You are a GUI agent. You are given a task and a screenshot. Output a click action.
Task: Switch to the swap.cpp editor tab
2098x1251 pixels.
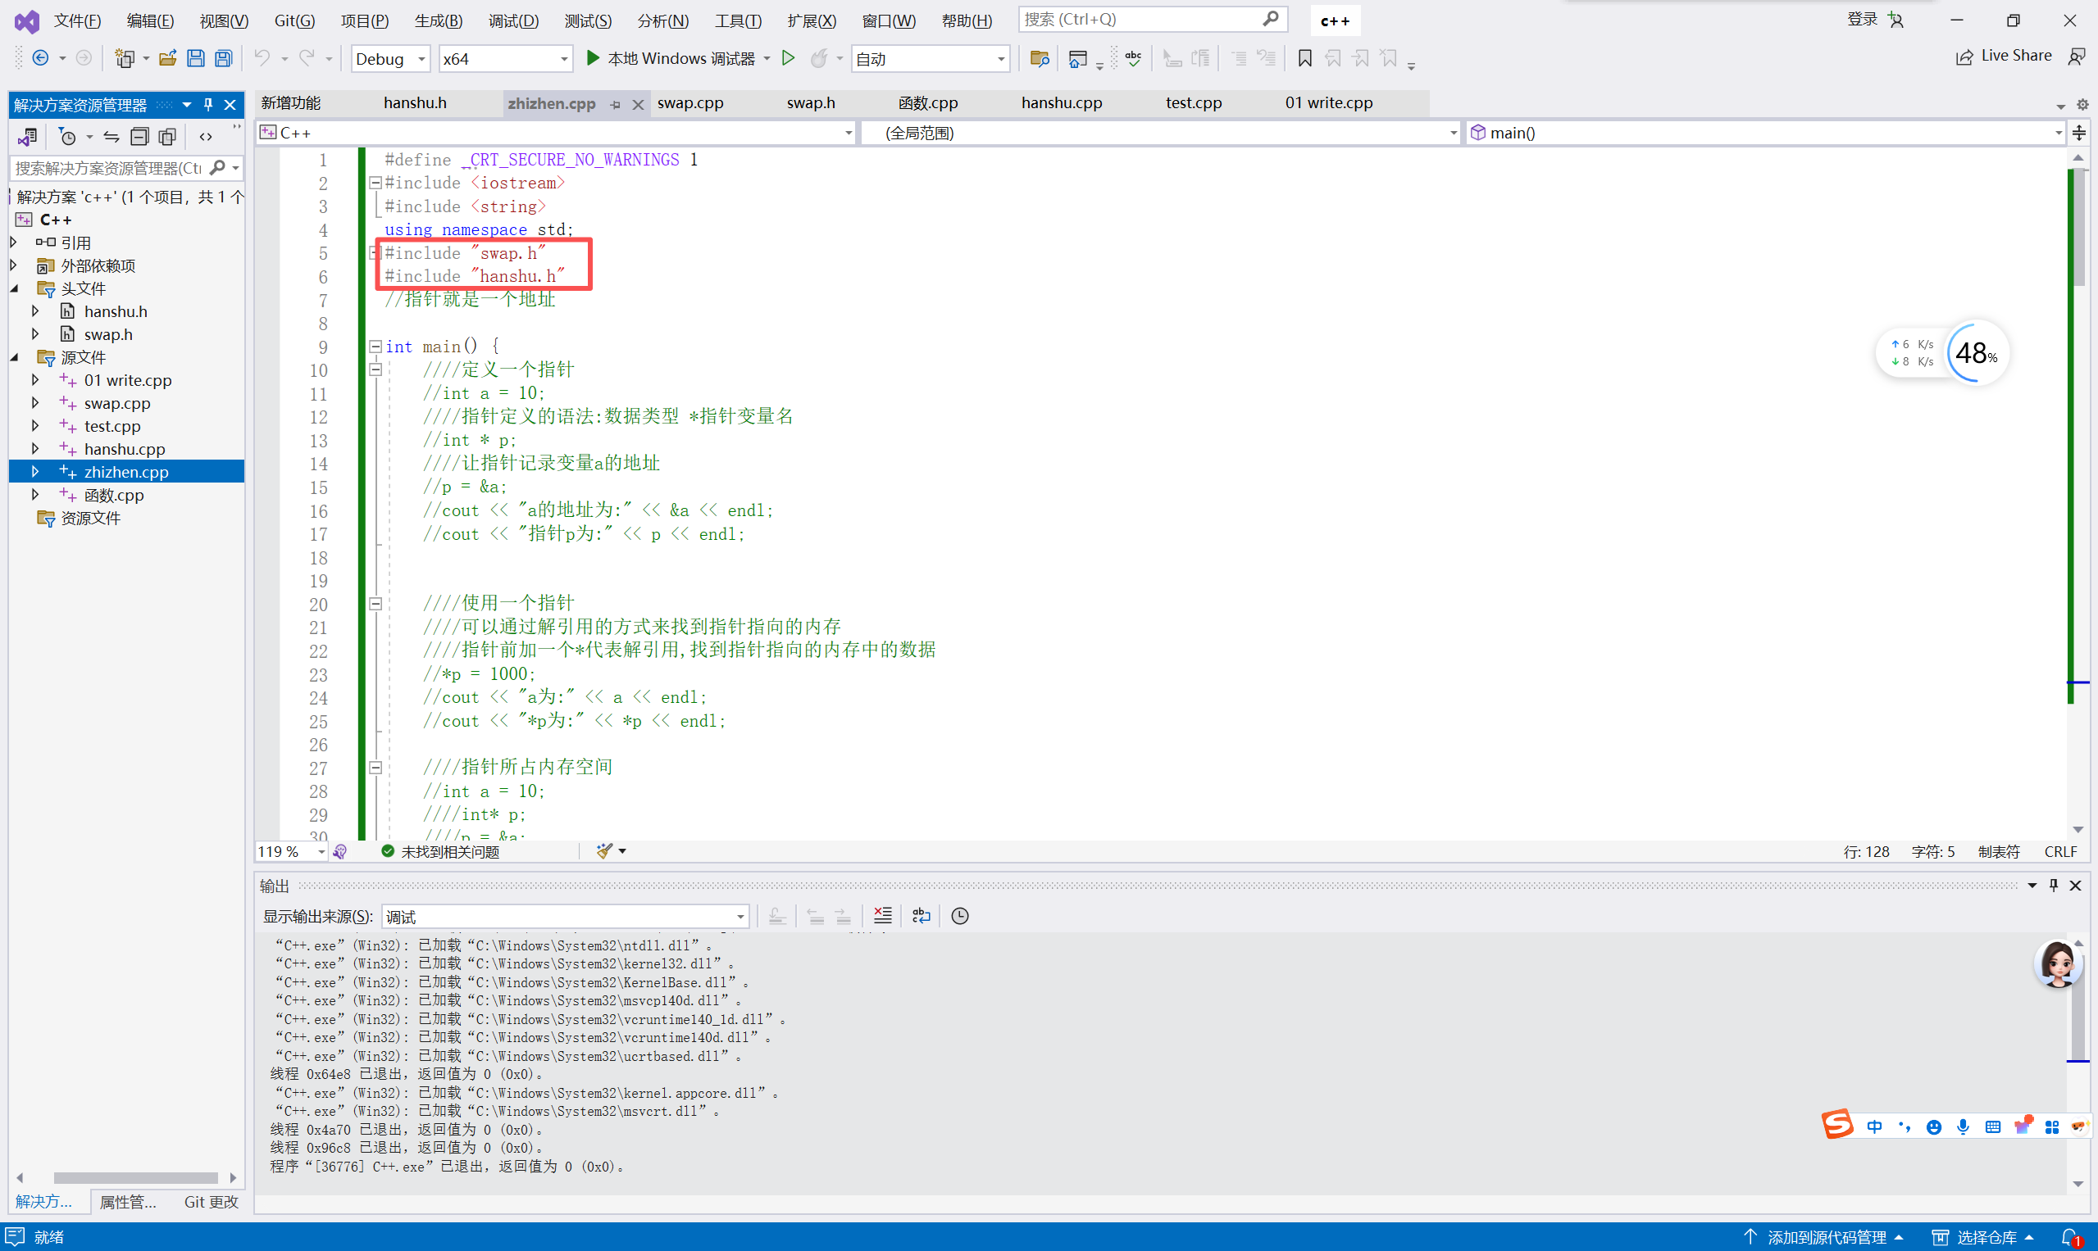[689, 103]
